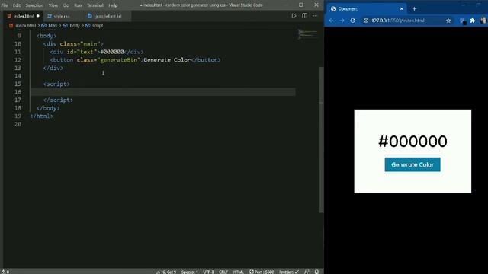
Task: Switch to the googlefont.txt editor tab
Action: pyautogui.click(x=108, y=16)
